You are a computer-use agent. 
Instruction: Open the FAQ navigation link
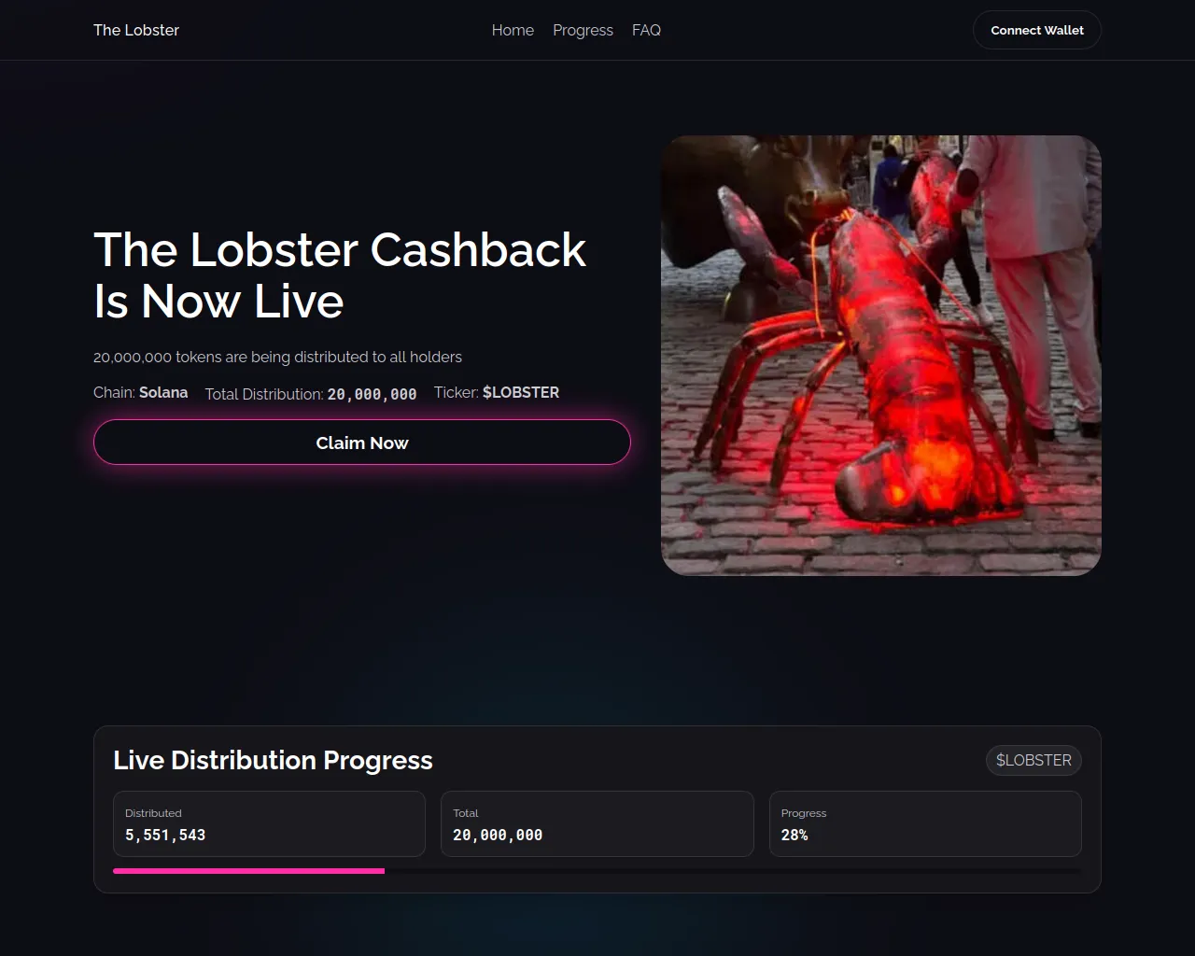tap(646, 30)
